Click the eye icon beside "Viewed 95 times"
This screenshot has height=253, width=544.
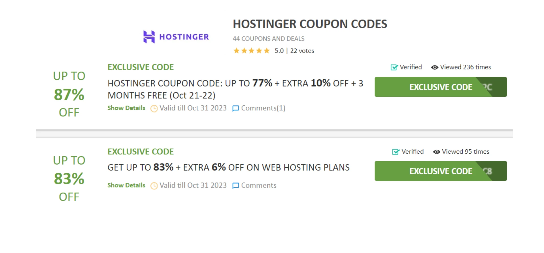click(x=436, y=152)
